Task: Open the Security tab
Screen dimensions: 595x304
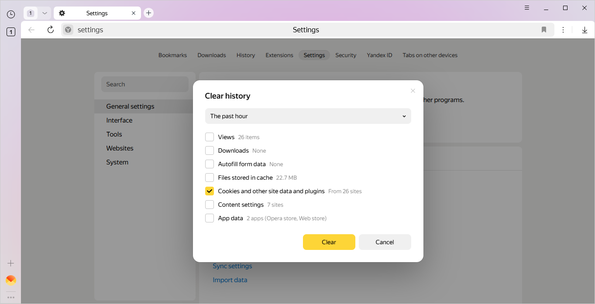Action: (346, 55)
